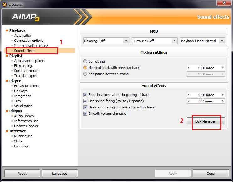Increase the fade in volume msec value

coord(223,95)
